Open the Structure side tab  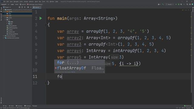(x=1, y=17)
